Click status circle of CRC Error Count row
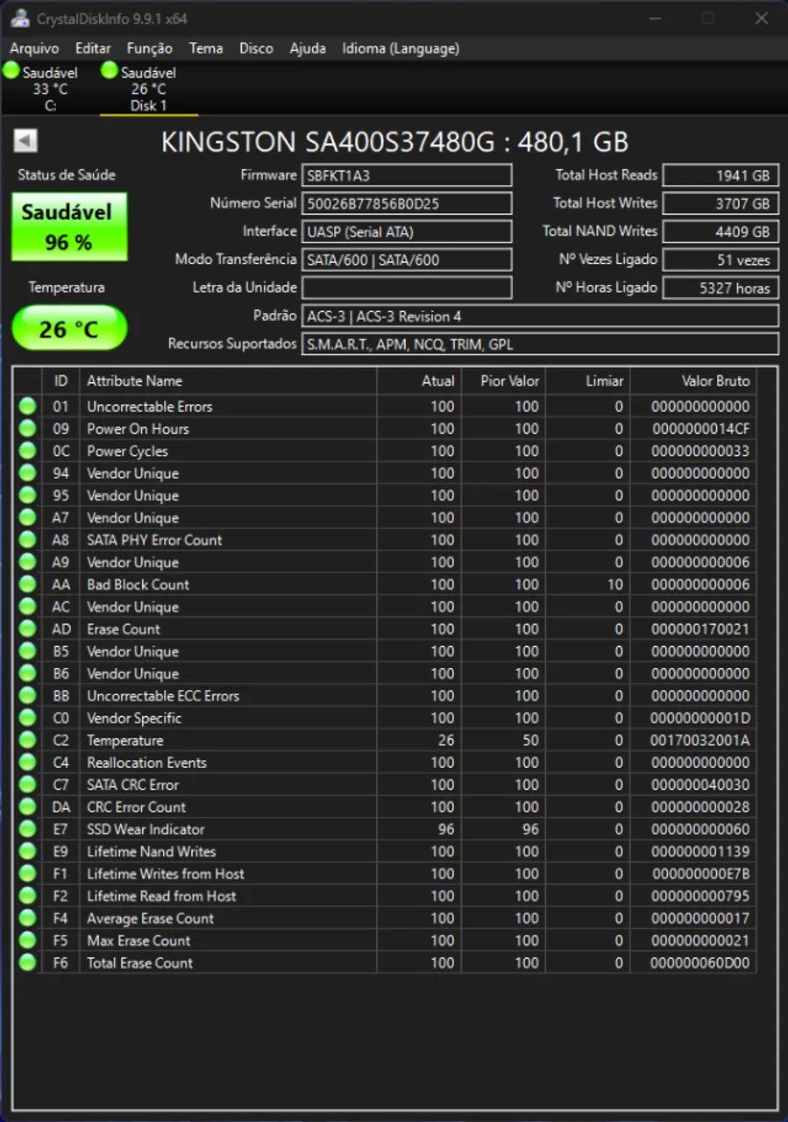This screenshot has width=788, height=1122. pyautogui.click(x=28, y=807)
